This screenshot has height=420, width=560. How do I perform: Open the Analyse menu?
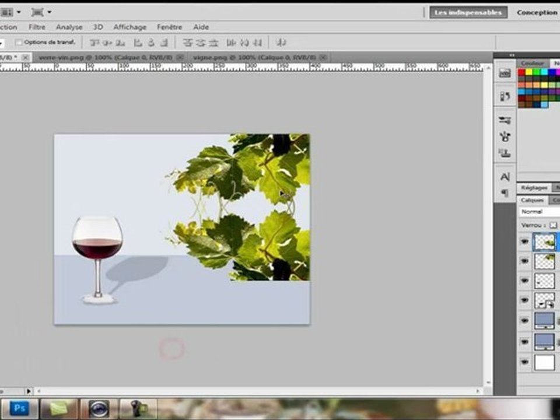pos(69,27)
